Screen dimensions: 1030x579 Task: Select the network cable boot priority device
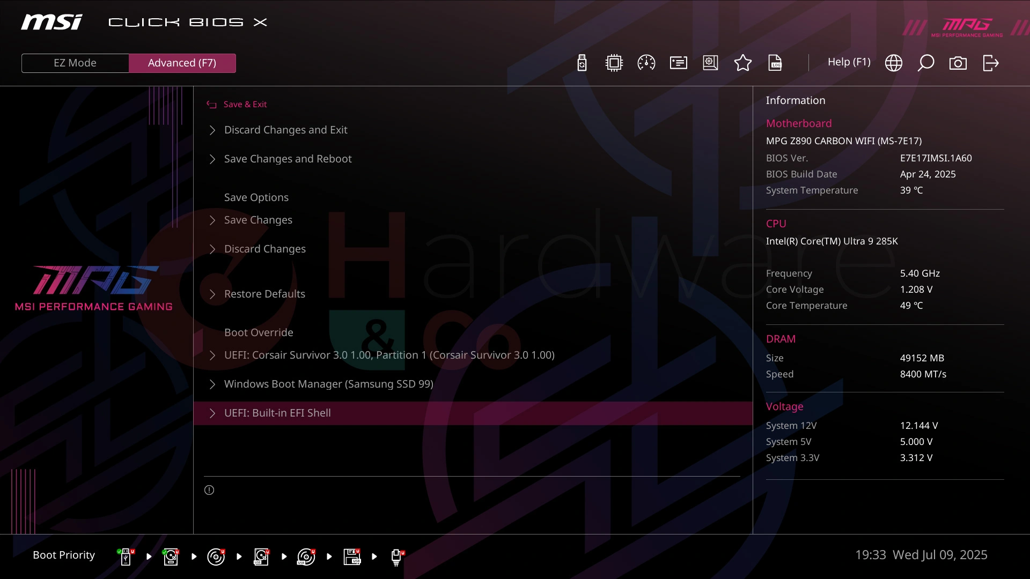tap(397, 557)
